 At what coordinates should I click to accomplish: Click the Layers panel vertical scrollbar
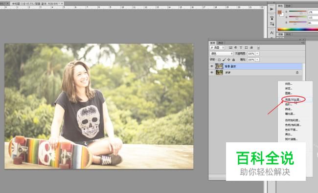click(x=304, y=72)
